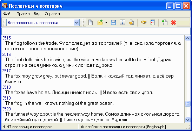Click text 'потом военное проникновение'
Screen dimensions: 192x131
click(41, 49)
